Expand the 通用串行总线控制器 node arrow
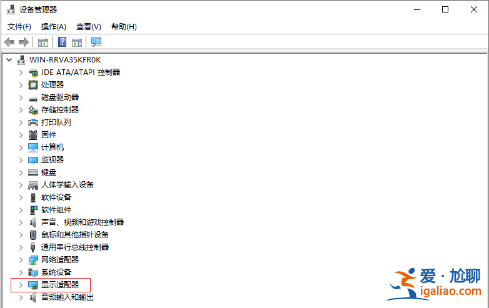Viewport: 489px width, 308px height. (x=21, y=247)
